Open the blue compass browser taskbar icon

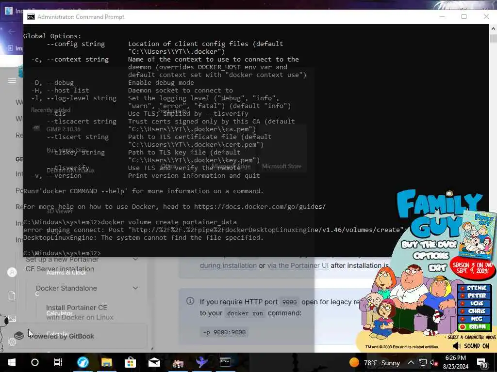(83, 362)
